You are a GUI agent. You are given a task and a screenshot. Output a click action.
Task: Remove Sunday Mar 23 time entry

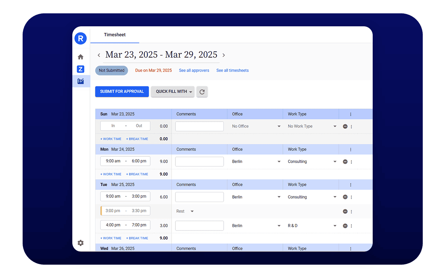click(x=345, y=126)
